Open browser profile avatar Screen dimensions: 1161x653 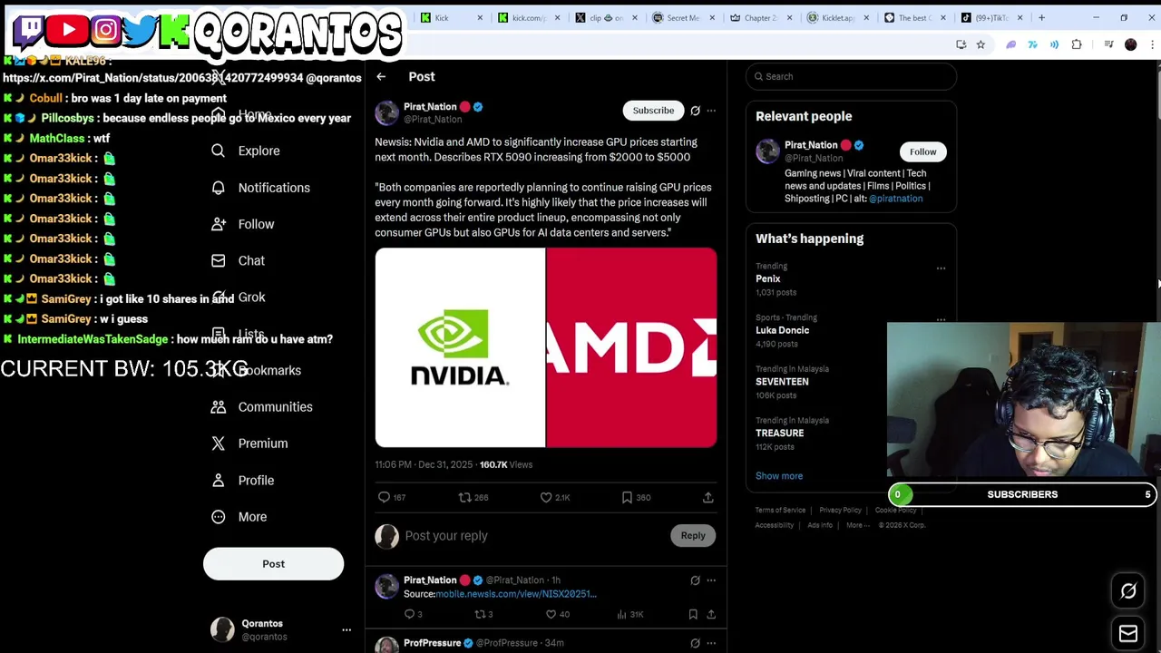(1130, 44)
